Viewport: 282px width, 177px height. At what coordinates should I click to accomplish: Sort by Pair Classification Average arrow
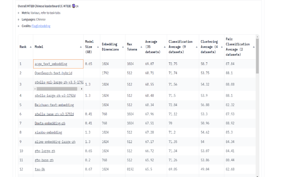[x=254, y=47]
